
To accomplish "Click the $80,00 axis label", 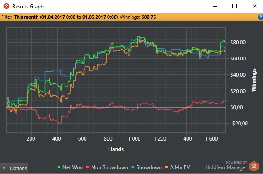I will pos(238,43).
